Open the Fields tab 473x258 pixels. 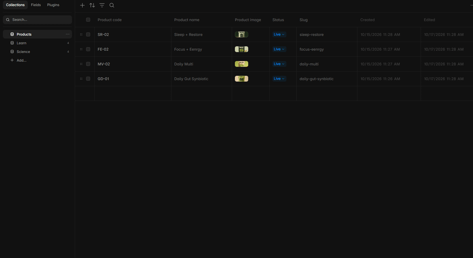tap(36, 5)
